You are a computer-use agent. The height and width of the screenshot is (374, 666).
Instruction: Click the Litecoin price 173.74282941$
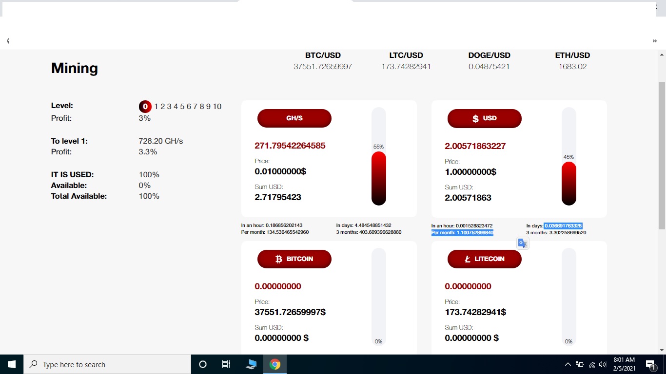click(x=475, y=312)
